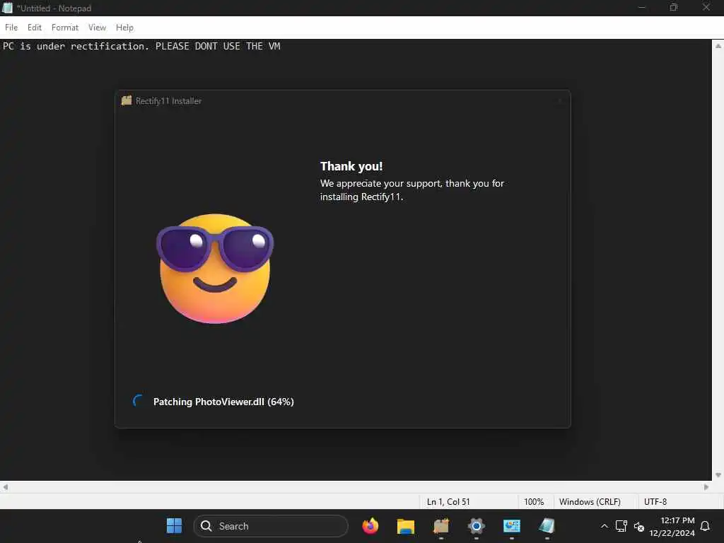Click the muted volume tray icon

[639, 526]
